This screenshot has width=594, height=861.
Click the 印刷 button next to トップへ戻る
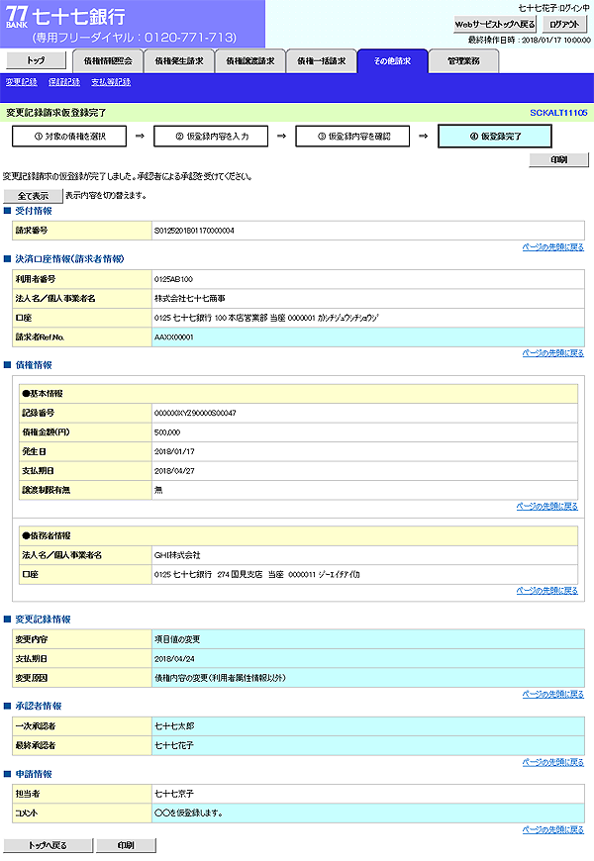(x=126, y=845)
